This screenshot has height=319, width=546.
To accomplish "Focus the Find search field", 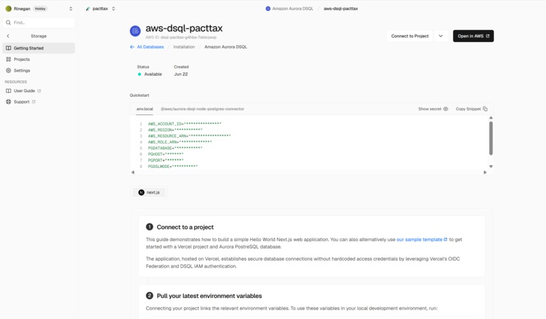I will point(39,22).
